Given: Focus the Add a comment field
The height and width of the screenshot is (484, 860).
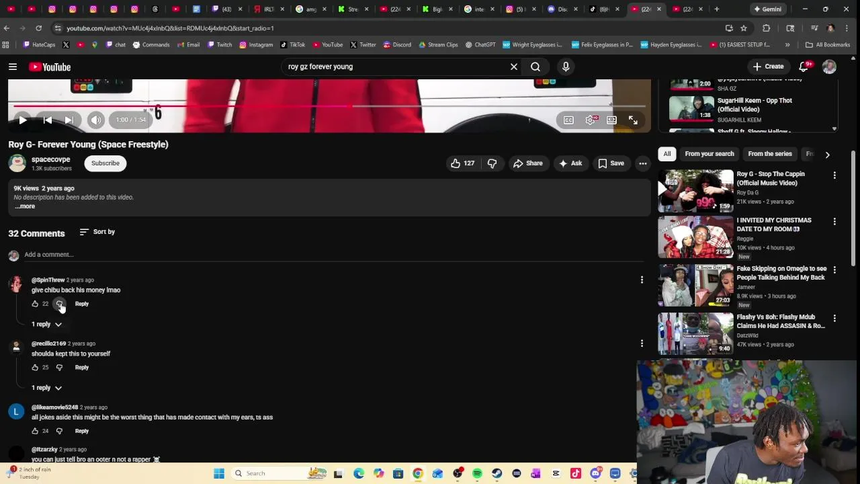Looking at the screenshot, I should (333, 255).
